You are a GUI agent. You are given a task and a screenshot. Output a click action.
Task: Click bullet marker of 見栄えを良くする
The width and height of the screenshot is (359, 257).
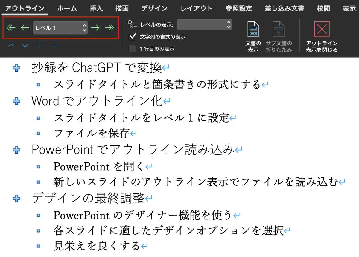click(38, 246)
